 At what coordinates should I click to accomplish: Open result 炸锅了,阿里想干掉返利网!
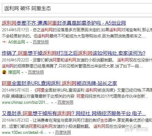[74, 53]
